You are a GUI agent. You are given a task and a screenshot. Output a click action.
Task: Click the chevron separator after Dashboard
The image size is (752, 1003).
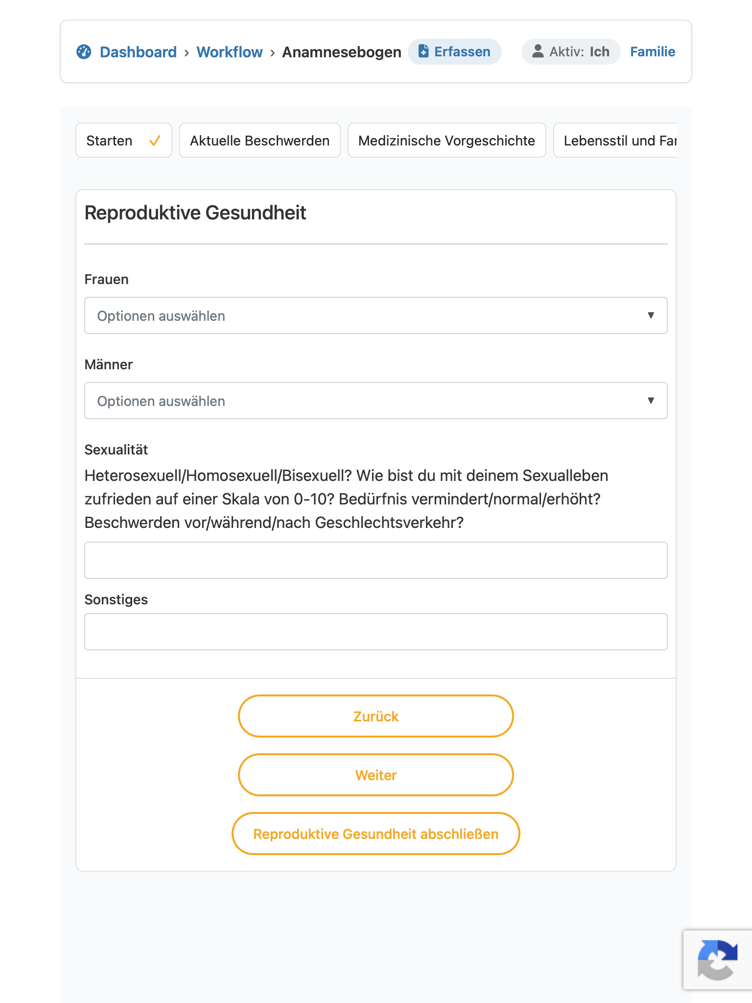(x=187, y=52)
